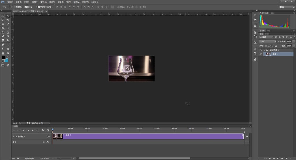The height and width of the screenshot is (160, 296).
Task: Click the render video arrow icon
Action: [x=18, y=159]
